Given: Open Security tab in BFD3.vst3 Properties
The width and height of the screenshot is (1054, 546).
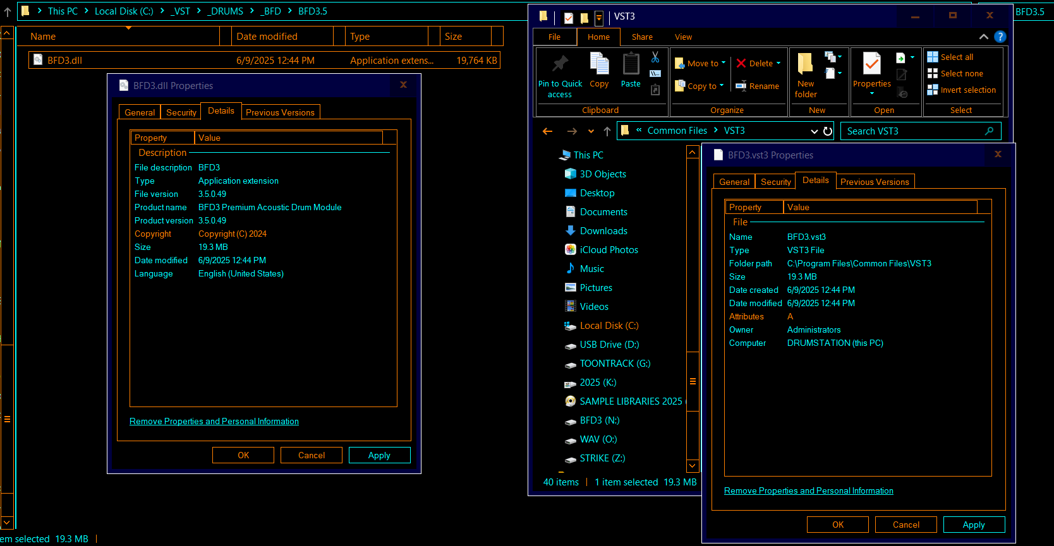Looking at the screenshot, I should pyautogui.click(x=776, y=182).
